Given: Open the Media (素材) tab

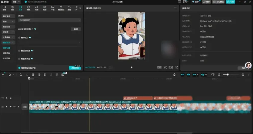Looking at the screenshot, I should click(4, 8).
